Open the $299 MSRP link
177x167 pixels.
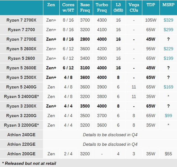[x=168, y=30]
